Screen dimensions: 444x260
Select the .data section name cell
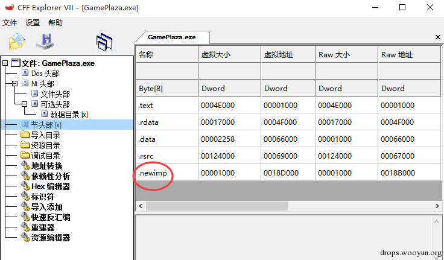166,139
